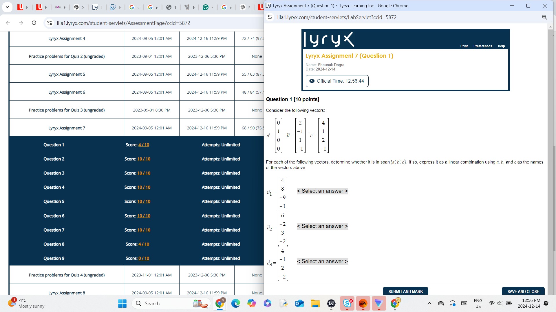
Task: Click the LabServlet URL in the popup window
Action: [x=337, y=17]
